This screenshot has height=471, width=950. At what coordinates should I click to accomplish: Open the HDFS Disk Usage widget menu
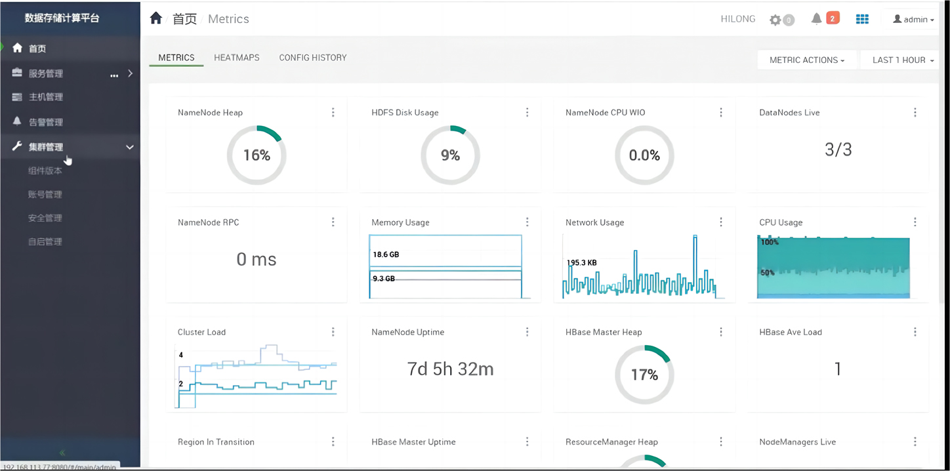click(x=527, y=113)
